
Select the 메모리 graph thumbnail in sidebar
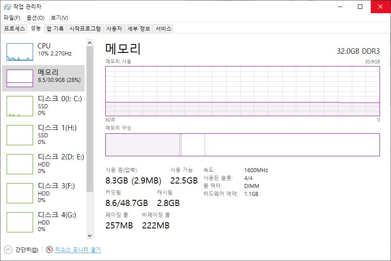click(20, 78)
